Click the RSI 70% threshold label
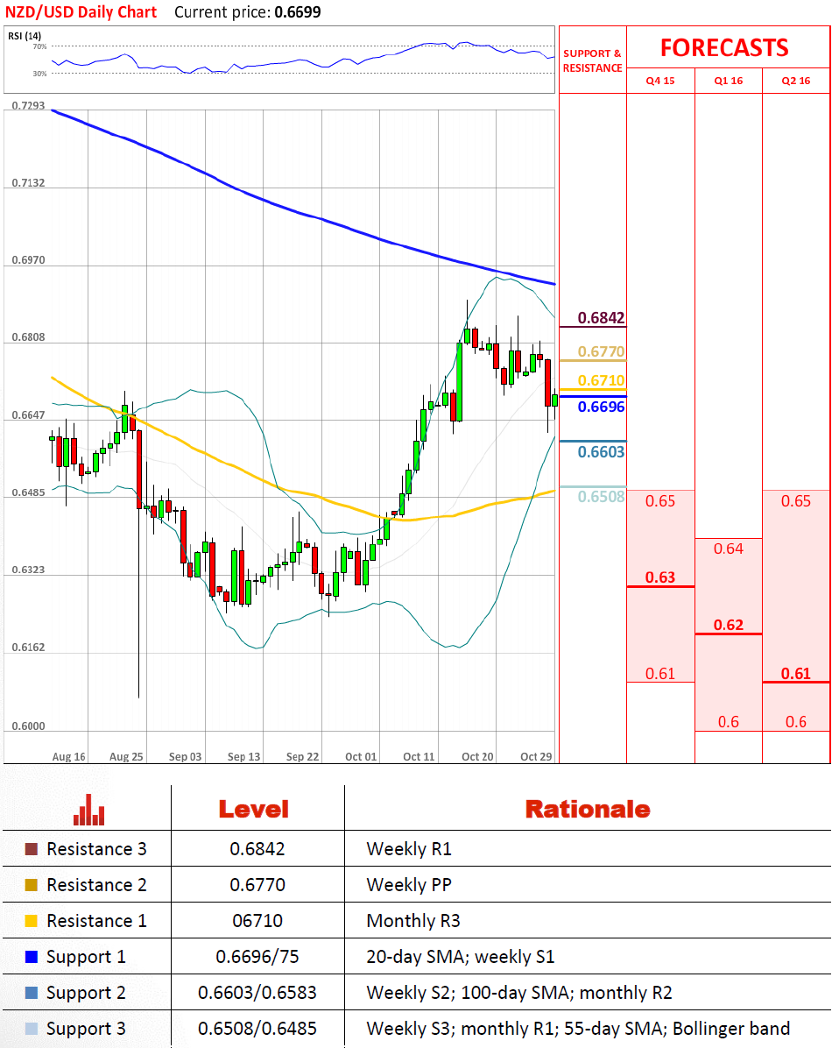 [40, 46]
